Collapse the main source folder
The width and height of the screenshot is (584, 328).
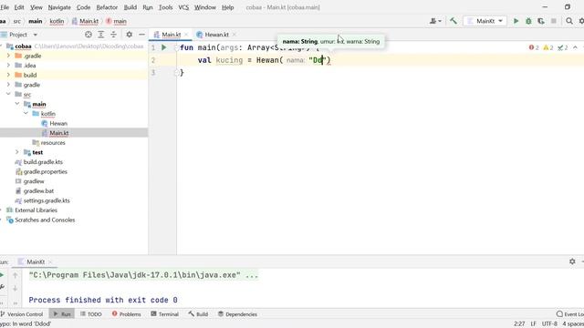17,104
